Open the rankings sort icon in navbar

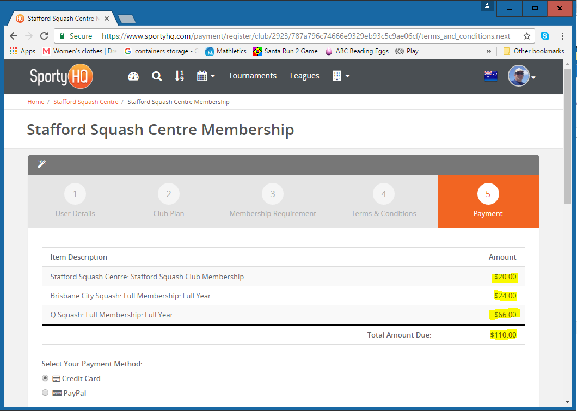click(179, 76)
